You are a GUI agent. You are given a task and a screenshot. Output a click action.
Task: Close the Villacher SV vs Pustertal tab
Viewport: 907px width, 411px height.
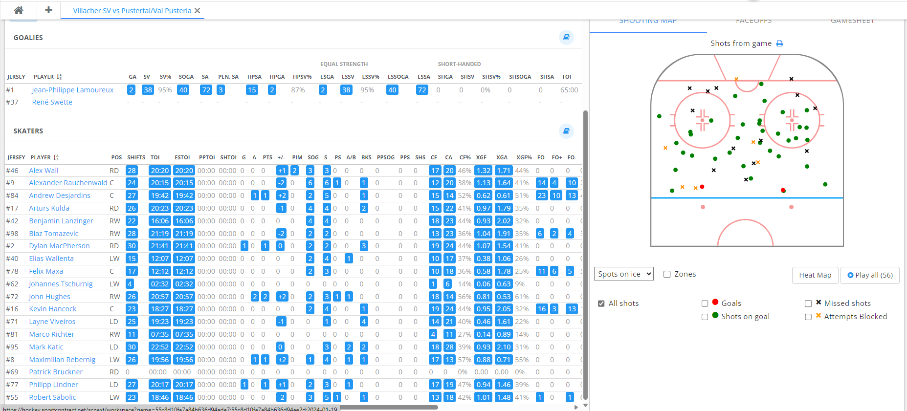198,11
